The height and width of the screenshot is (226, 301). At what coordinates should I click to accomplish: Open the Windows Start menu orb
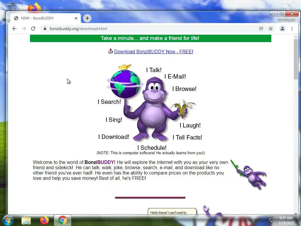click(x=8, y=220)
